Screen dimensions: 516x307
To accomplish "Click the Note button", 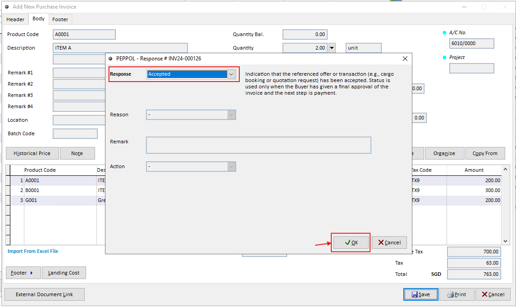I will pos(78,153).
